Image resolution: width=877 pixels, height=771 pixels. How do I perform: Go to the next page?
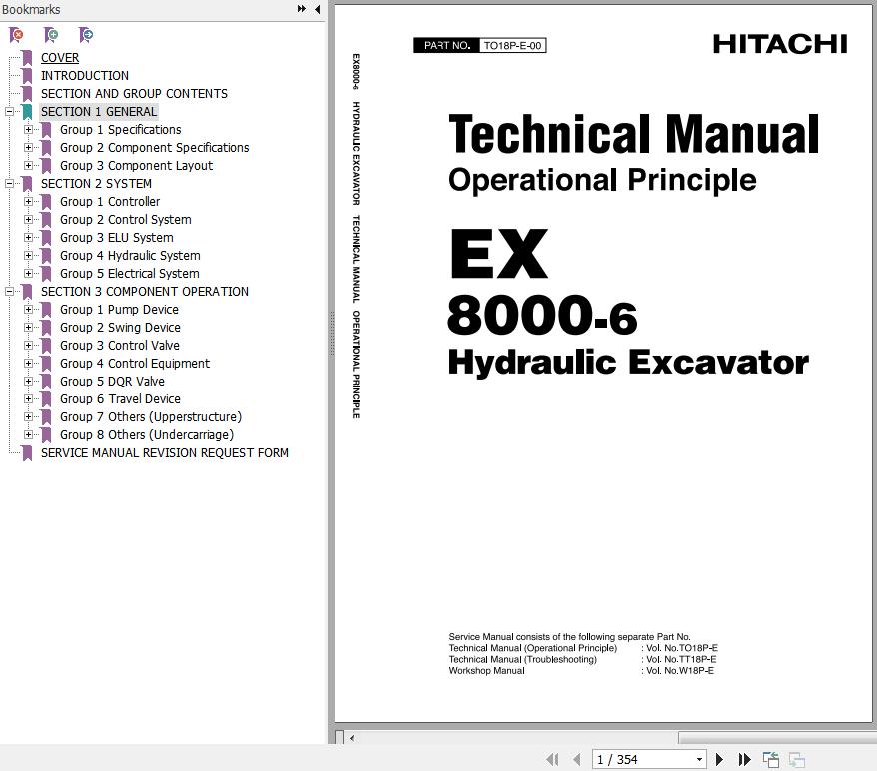pos(719,760)
